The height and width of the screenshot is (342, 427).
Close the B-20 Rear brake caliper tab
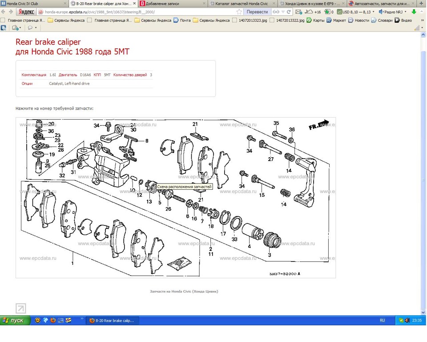(134, 4)
